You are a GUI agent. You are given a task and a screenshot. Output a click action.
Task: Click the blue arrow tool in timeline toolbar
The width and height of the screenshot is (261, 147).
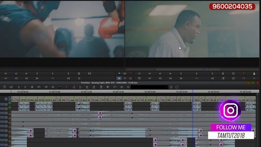(x=60, y=87)
